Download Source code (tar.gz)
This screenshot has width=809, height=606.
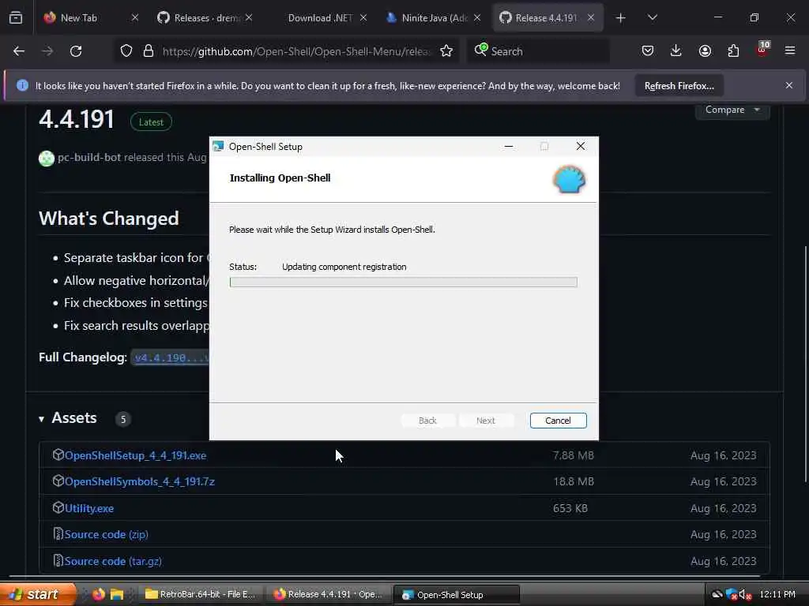click(x=113, y=561)
